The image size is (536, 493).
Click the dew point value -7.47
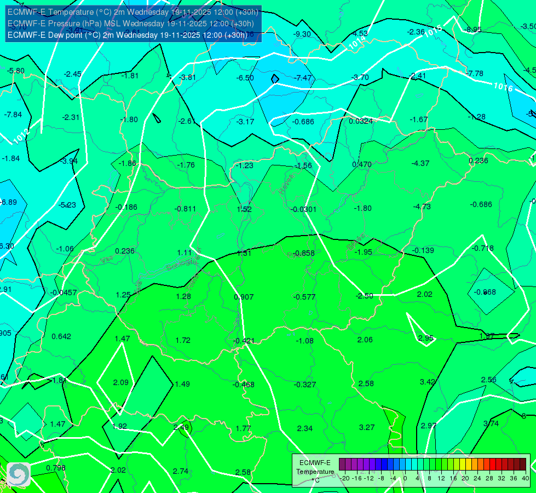click(303, 78)
